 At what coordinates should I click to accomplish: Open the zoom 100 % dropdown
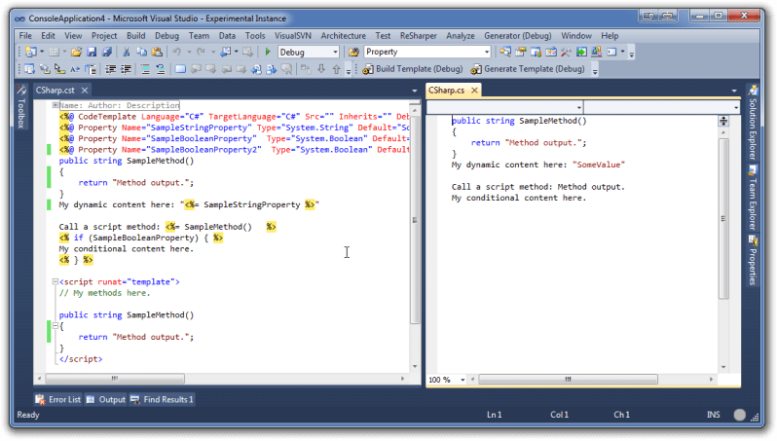click(462, 380)
